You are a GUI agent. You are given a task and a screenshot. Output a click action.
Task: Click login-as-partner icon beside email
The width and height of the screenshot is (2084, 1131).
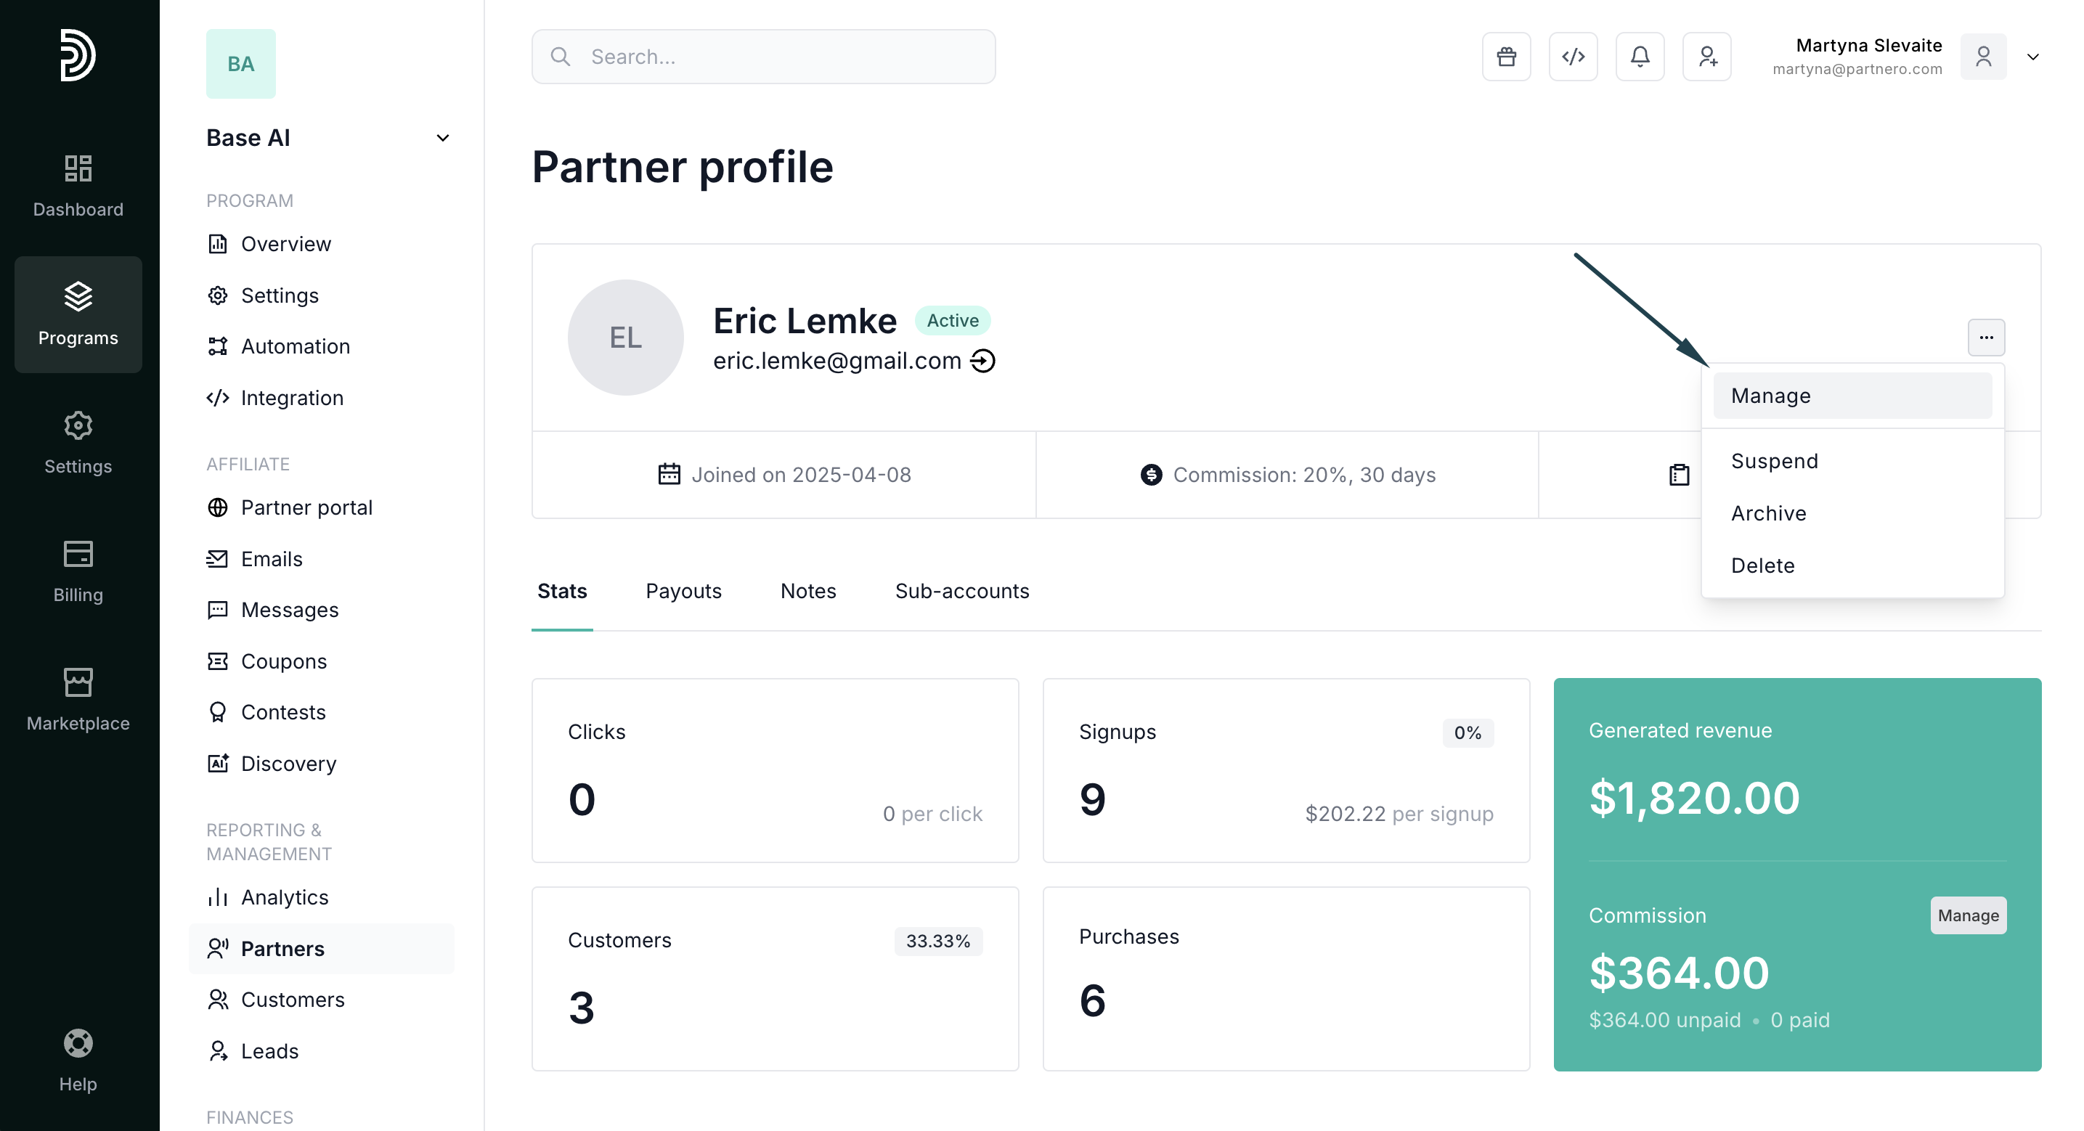(x=983, y=361)
